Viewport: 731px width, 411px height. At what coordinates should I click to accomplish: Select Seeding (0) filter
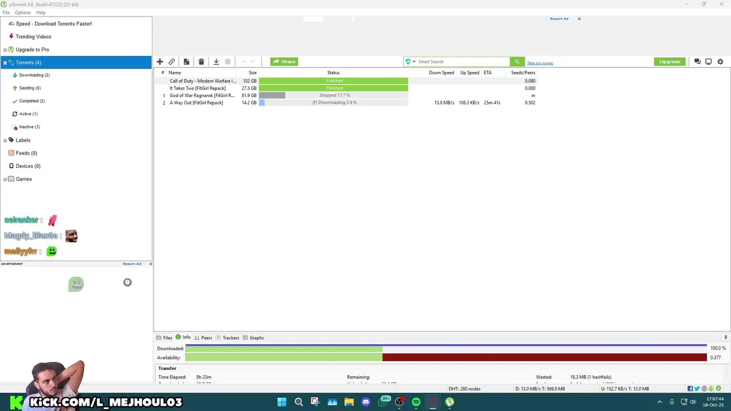[30, 88]
